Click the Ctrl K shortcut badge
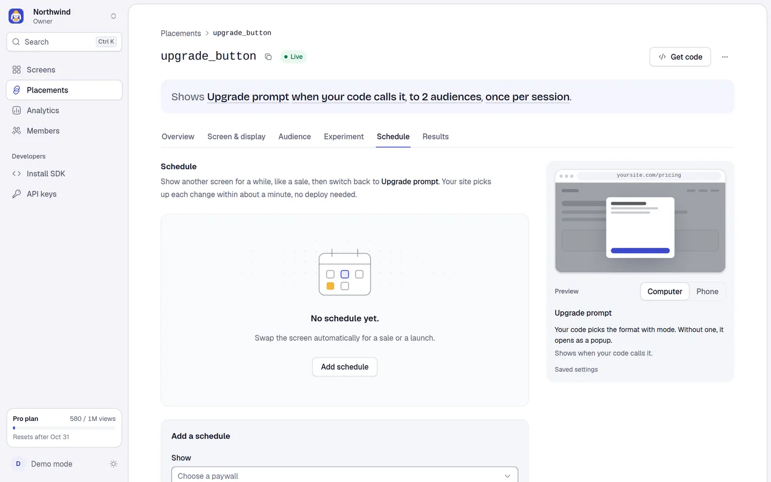This screenshot has width=771, height=482. [106, 42]
